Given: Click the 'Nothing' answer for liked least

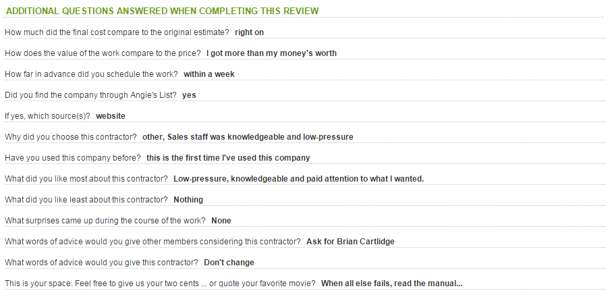Looking at the screenshot, I should [x=188, y=200].
